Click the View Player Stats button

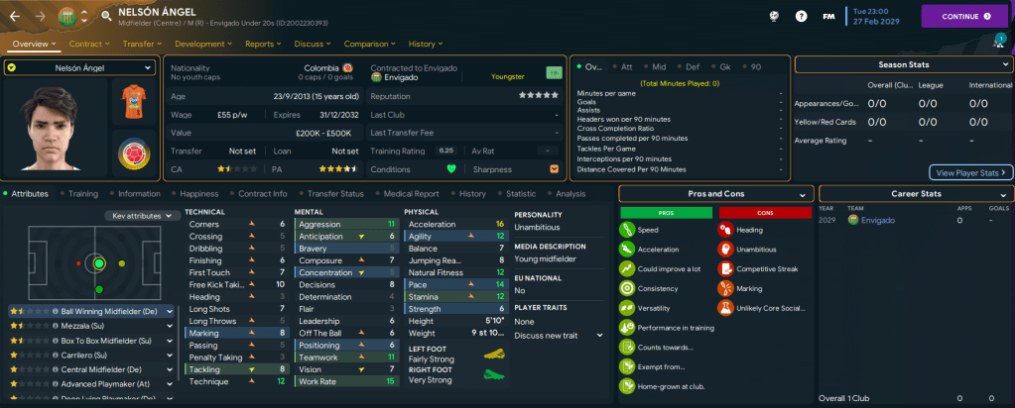(970, 172)
